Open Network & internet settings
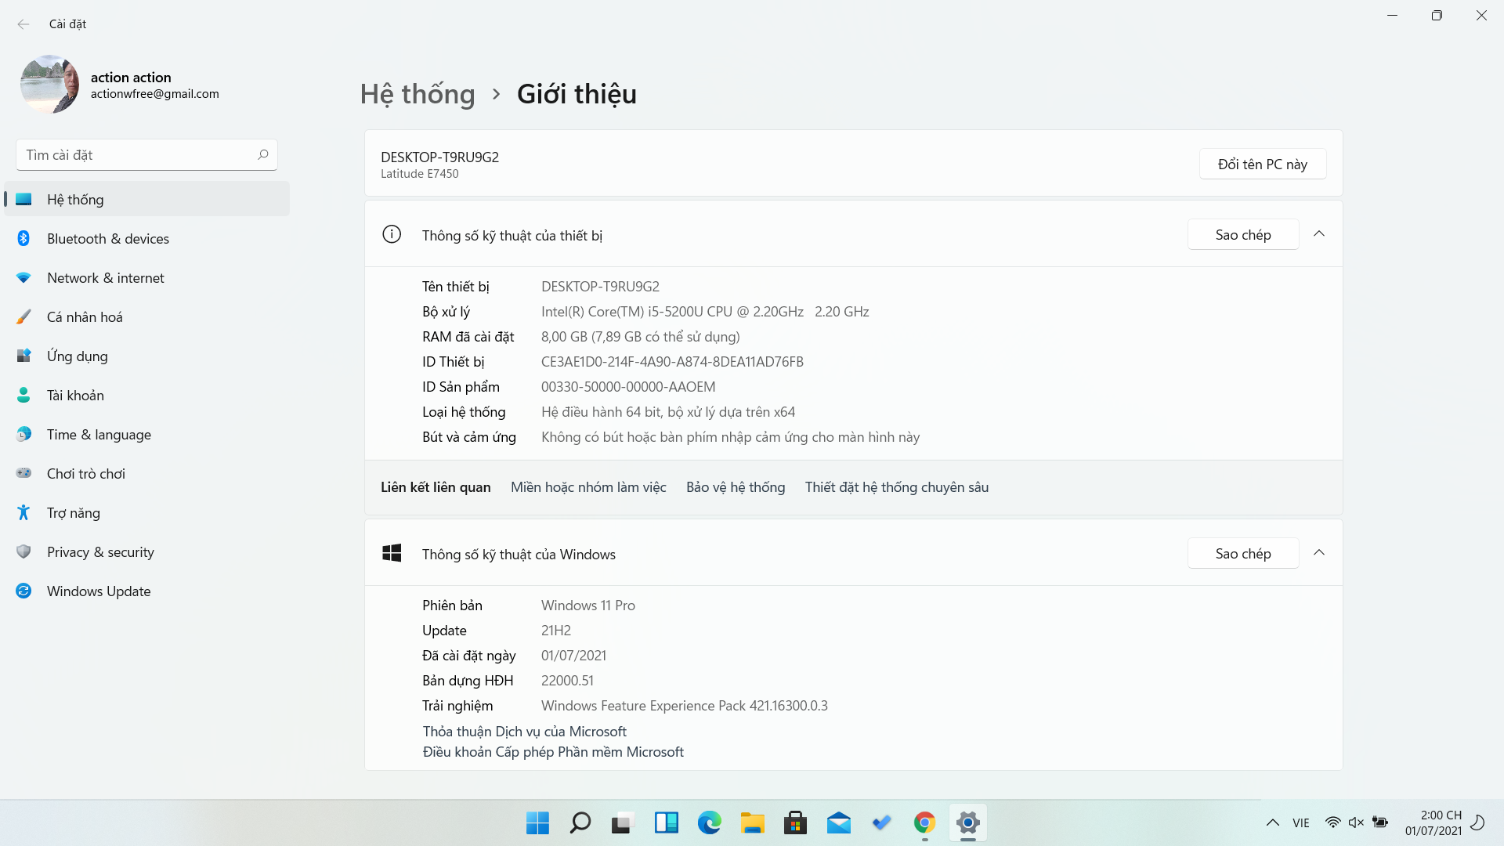1504x846 pixels. click(146, 278)
